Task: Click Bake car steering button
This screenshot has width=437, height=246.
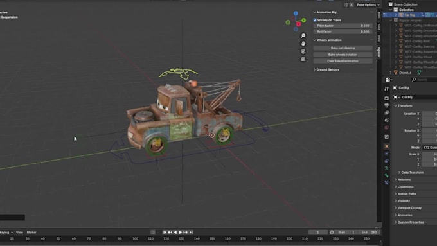Action: click(x=343, y=48)
